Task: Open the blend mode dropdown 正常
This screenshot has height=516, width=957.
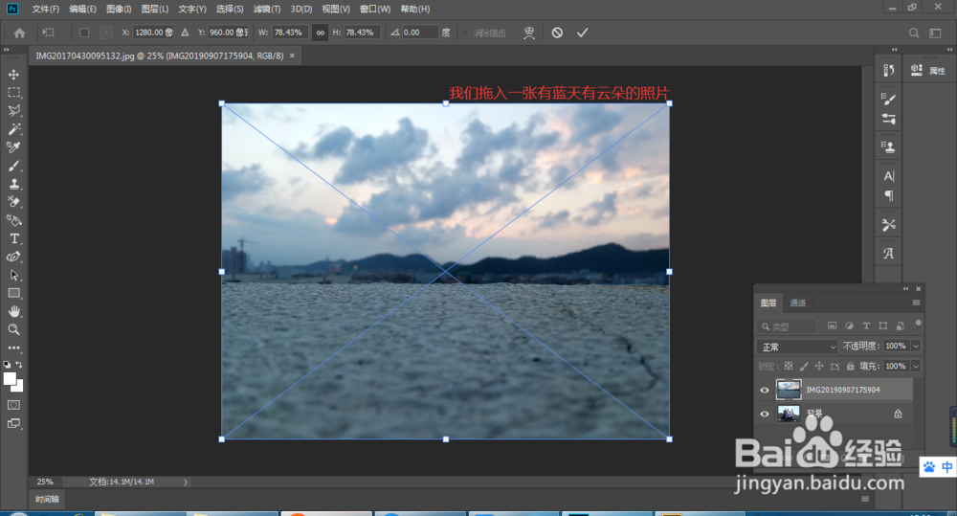Action: point(797,347)
